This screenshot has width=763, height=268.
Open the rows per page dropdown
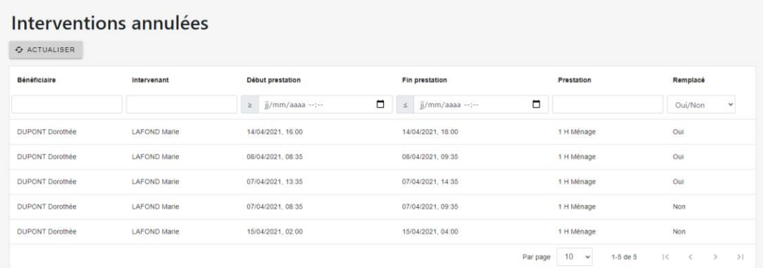coord(575,257)
